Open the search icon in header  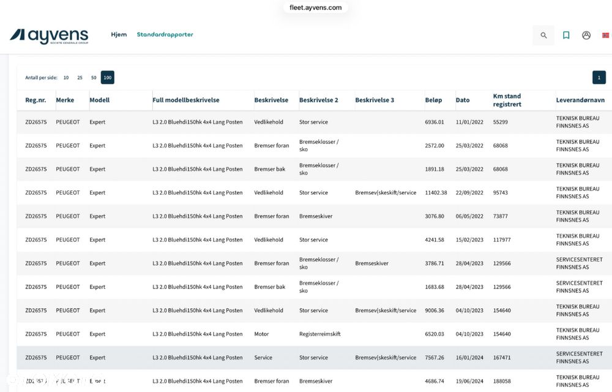pos(543,35)
